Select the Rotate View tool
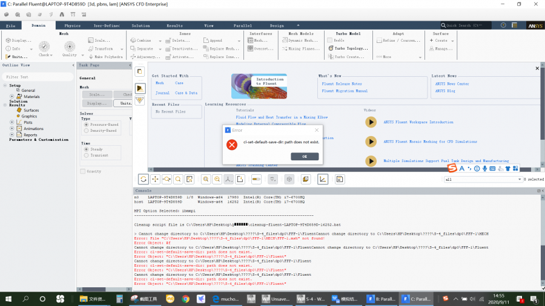This screenshot has width=545, height=306. (x=144, y=180)
